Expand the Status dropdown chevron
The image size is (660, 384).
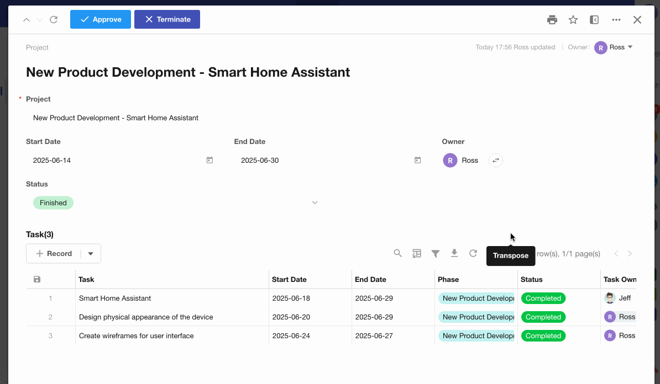315,203
